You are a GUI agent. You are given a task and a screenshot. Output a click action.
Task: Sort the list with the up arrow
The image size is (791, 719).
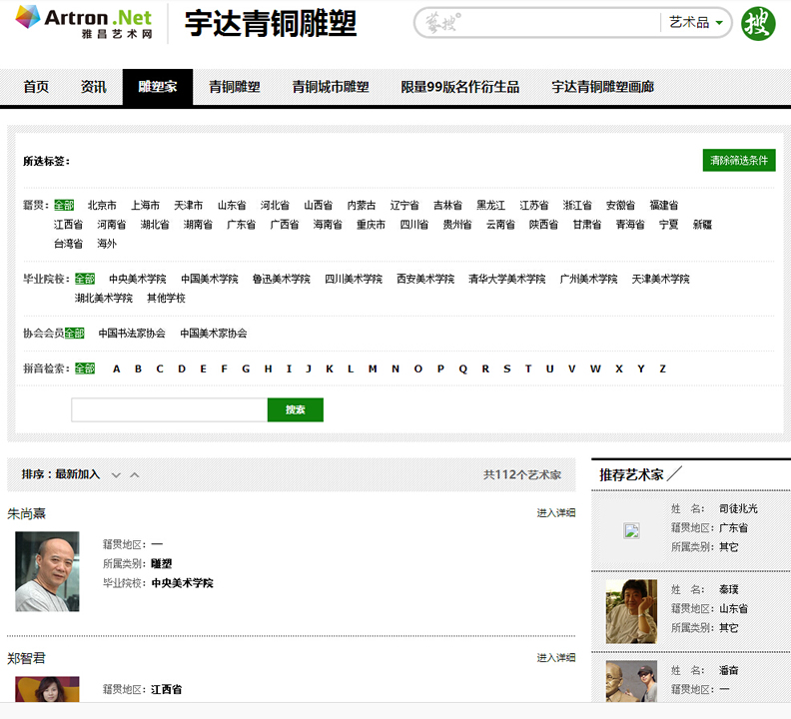tap(135, 475)
